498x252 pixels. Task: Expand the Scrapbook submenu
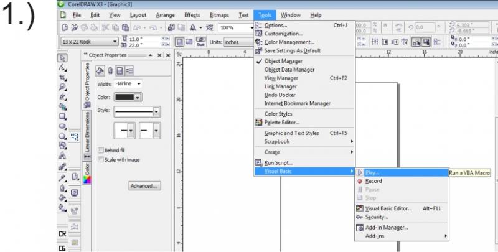[304, 141]
